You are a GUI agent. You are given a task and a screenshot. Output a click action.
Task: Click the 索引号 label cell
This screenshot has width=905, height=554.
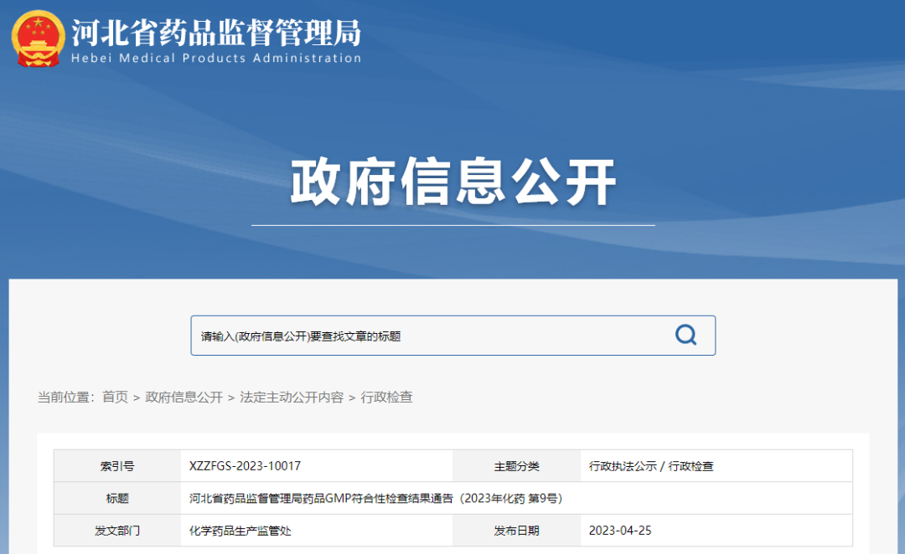(x=117, y=466)
